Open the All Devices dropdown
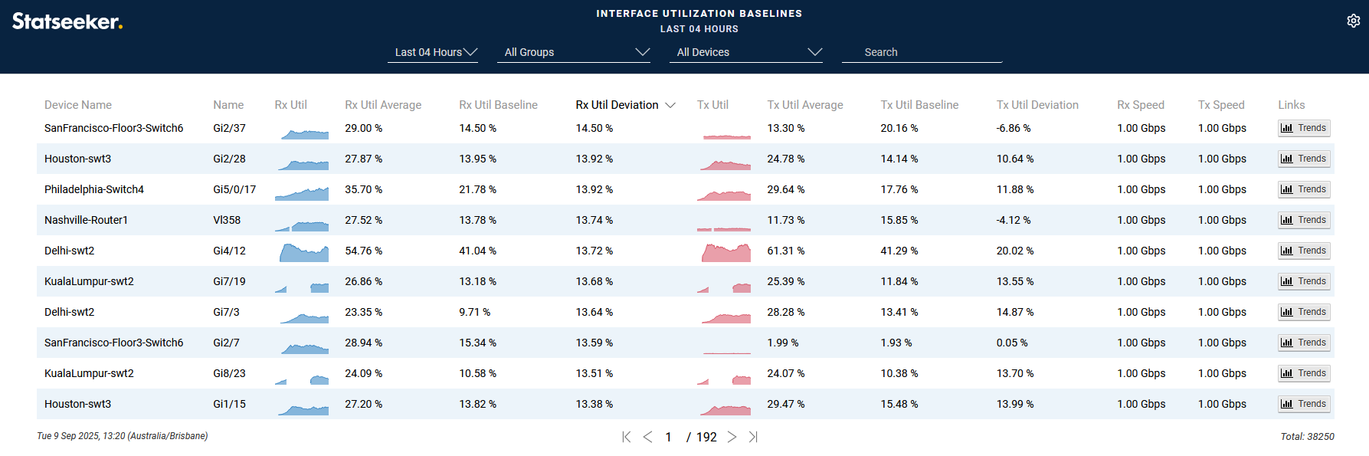The width and height of the screenshot is (1369, 456). tap(745, 52)
